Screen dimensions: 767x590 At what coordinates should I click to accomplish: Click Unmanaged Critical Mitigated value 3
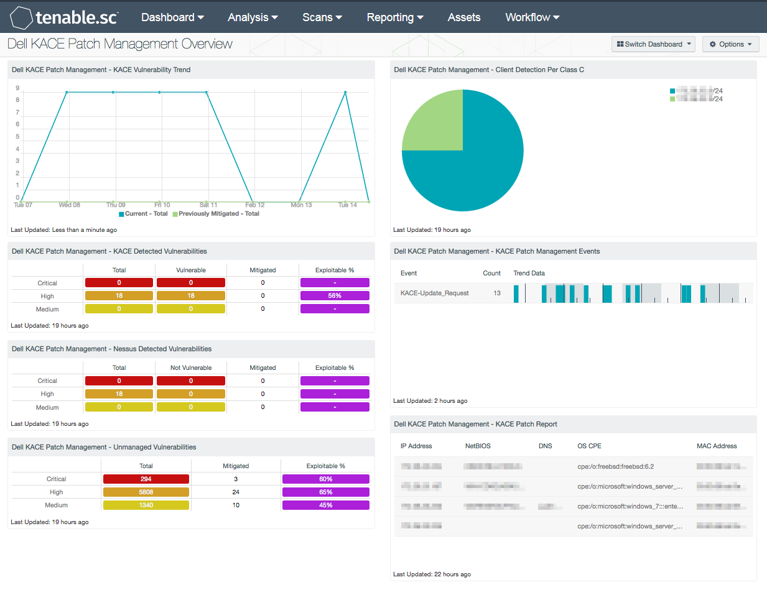pos(236,479)
